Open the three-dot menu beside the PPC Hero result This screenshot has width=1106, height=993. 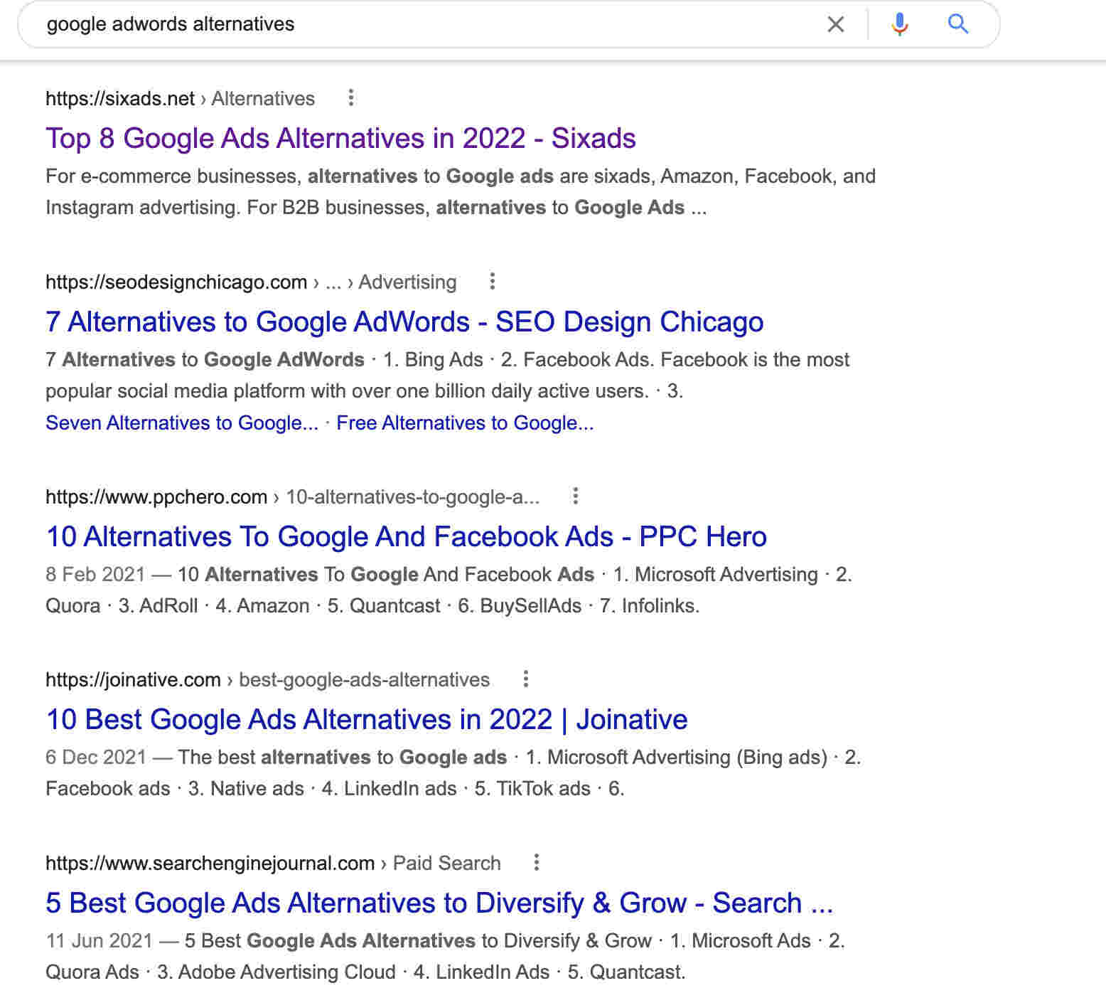point(575,496)
